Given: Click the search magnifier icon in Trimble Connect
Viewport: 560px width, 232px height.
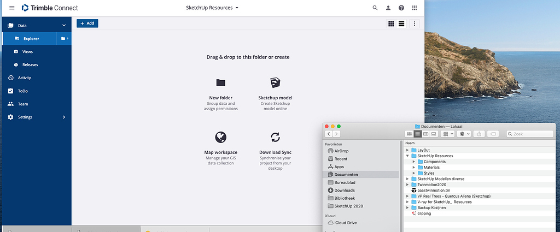Looking at the screenshot, I should [x=375, y=8].
